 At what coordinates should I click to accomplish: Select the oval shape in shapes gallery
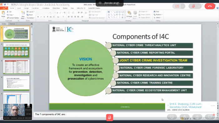pyautogui.click(x=120, y=12)
